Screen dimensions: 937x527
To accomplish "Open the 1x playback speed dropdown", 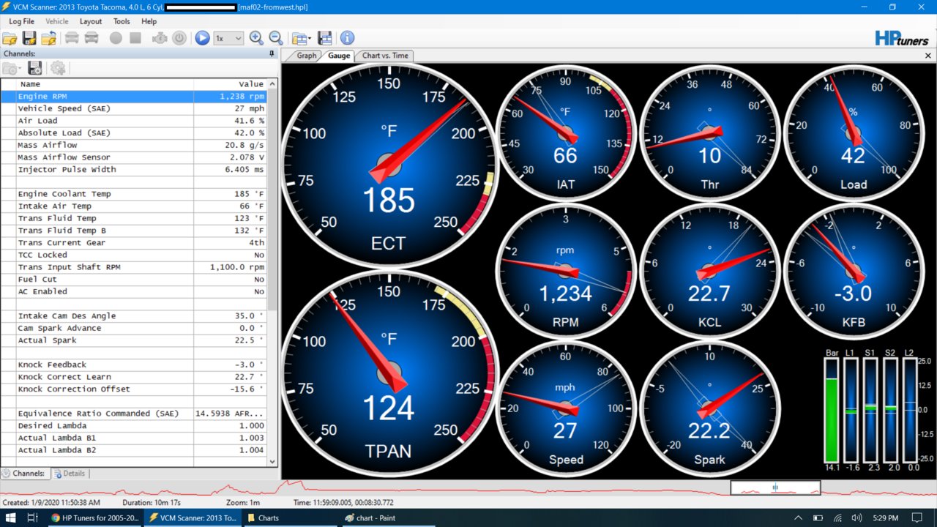I will pyautogui.click(x=228, y=38).
